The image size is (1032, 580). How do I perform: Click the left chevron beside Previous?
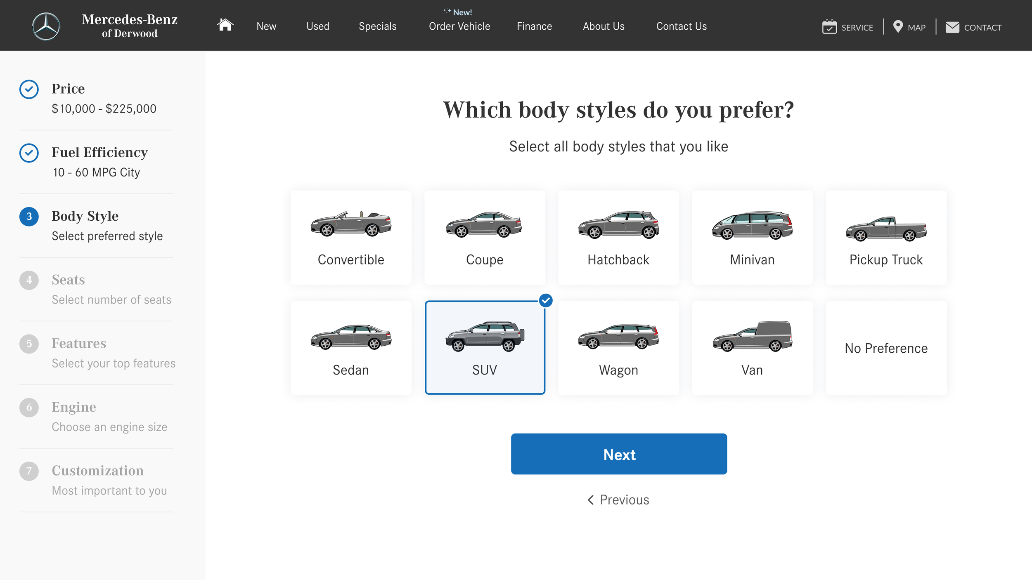click(591, 500)
